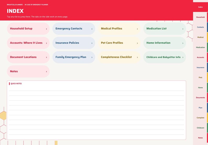The height and width of the screenshot is (145, 208).
Task: Click the Quick Notes writing area
Action: pyautogui.click(x=96, y=110)
